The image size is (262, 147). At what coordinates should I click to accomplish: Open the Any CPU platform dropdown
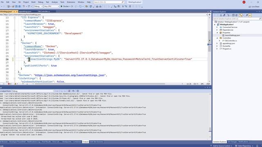(52, 7)
